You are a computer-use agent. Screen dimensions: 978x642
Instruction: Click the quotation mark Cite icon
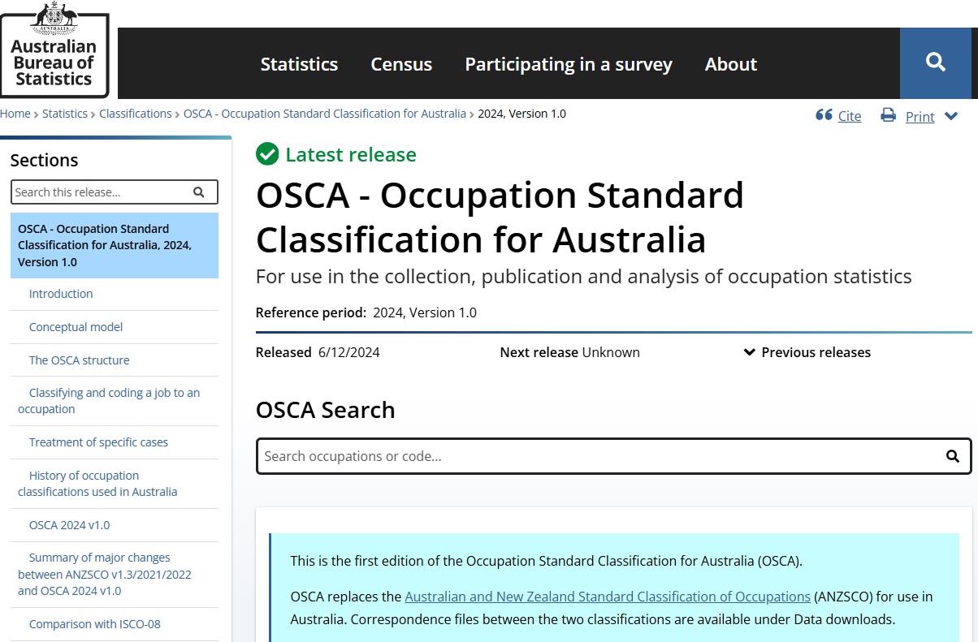[824, 115]
